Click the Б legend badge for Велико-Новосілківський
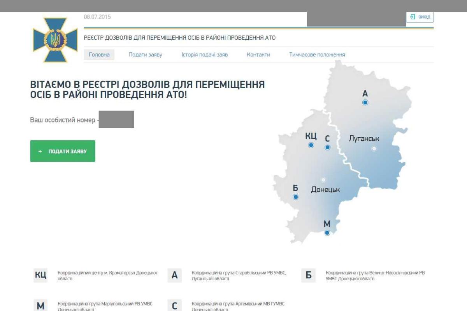The image size is (467, 311). [308, 275]
